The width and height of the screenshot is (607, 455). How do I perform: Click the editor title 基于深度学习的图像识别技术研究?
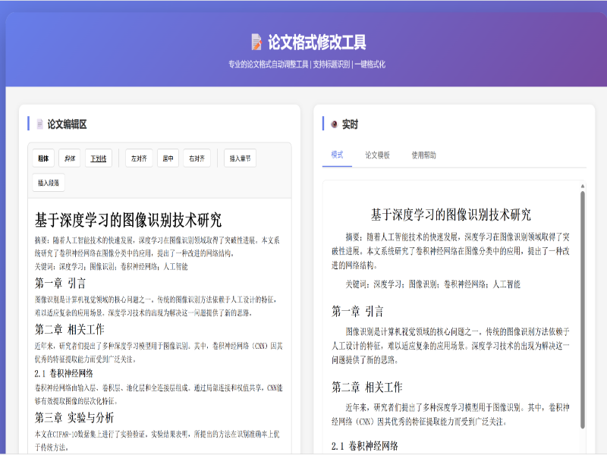(128, 220)
